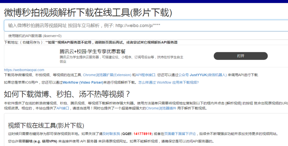The height and width of the screenshot is (146, 288).
Task: Open the Chrome浏览器插件 link
Action: [161, 108]
